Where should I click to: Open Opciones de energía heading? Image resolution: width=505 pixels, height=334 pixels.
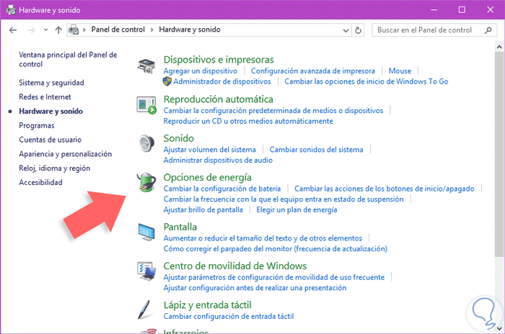(208, 178)
